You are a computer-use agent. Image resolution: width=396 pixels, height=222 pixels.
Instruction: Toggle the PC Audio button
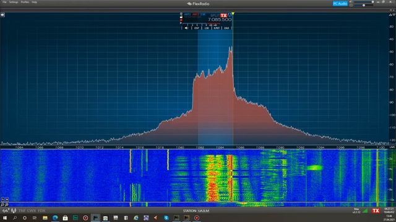(x=340, y=4)
